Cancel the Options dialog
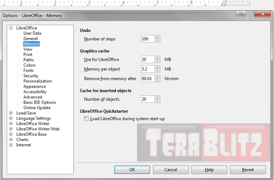Image resolution: width=274 pixels, height=180 pixels. point(171,170)
